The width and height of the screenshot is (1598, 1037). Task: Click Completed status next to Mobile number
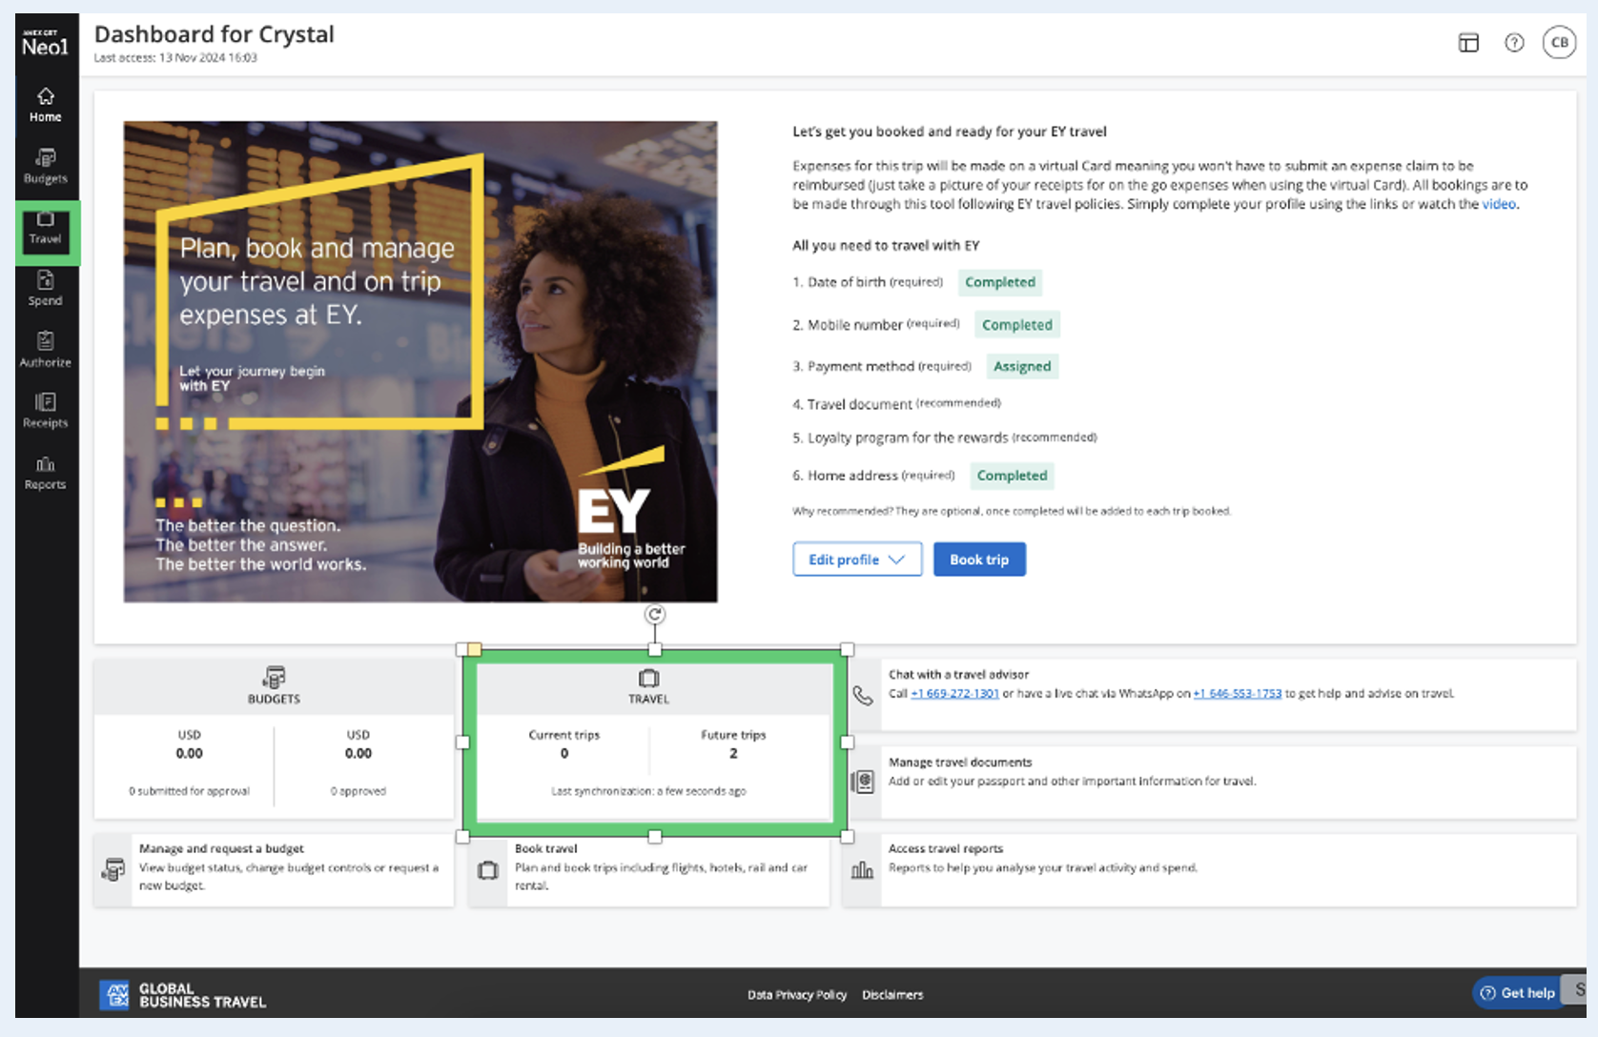pos(1017,325)
